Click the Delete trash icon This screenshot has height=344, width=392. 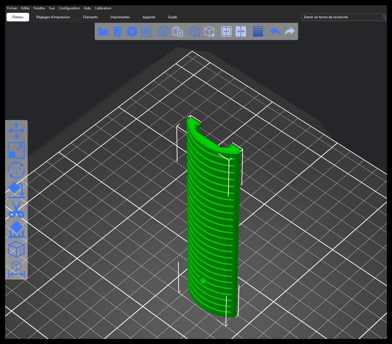[117, 32]
